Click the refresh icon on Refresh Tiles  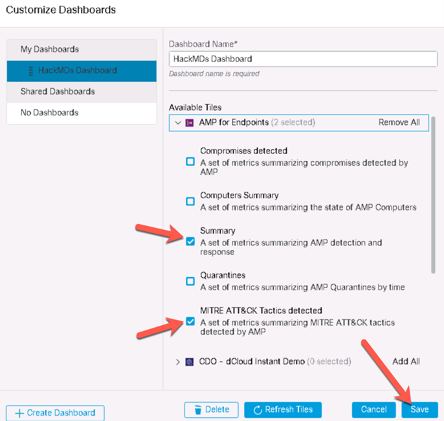pyautogui.click(x=258, y=410)
